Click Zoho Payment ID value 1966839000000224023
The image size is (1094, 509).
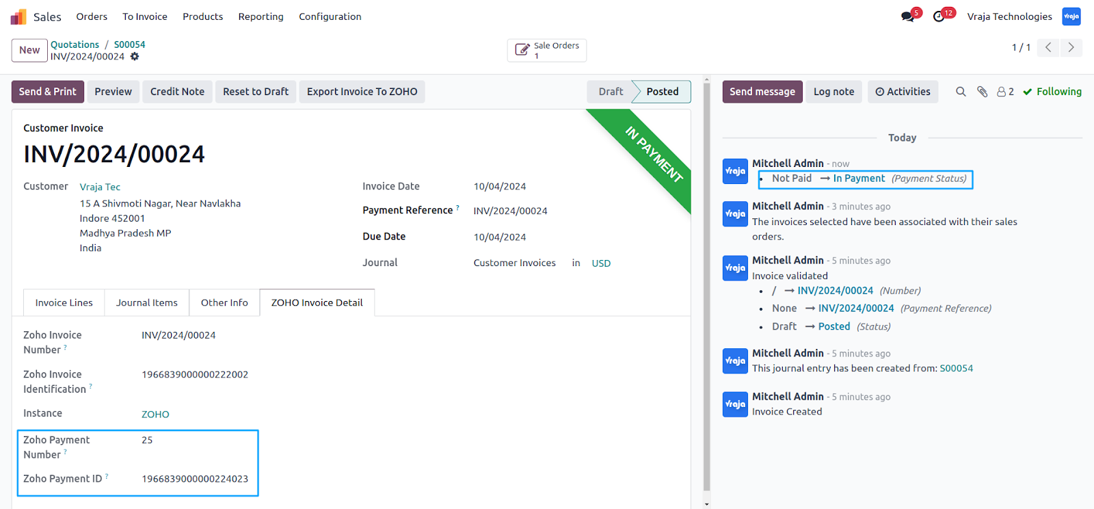coord(195,479)
